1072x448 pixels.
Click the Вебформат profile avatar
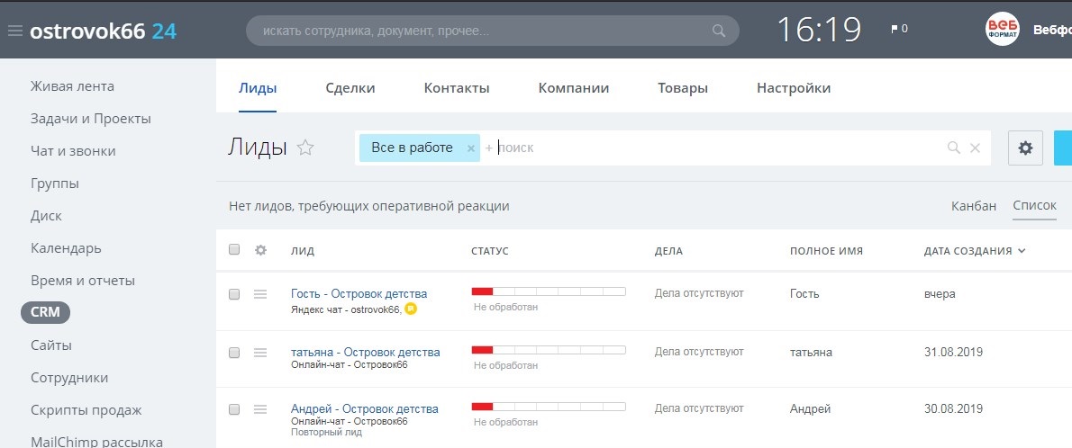1003,30
